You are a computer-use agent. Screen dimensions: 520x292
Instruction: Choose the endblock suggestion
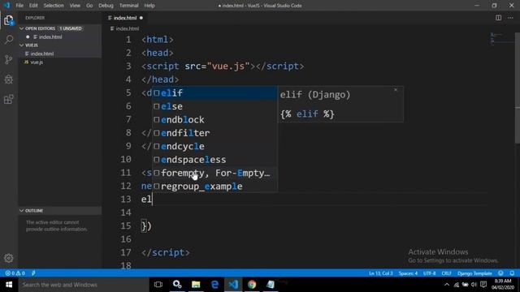point(214,119)
